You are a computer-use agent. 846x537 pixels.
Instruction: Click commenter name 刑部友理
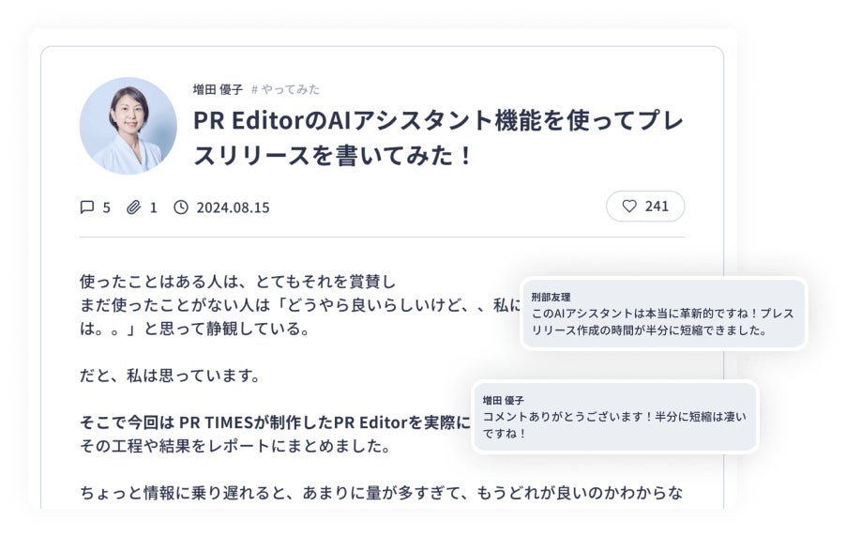coord(551,297)
